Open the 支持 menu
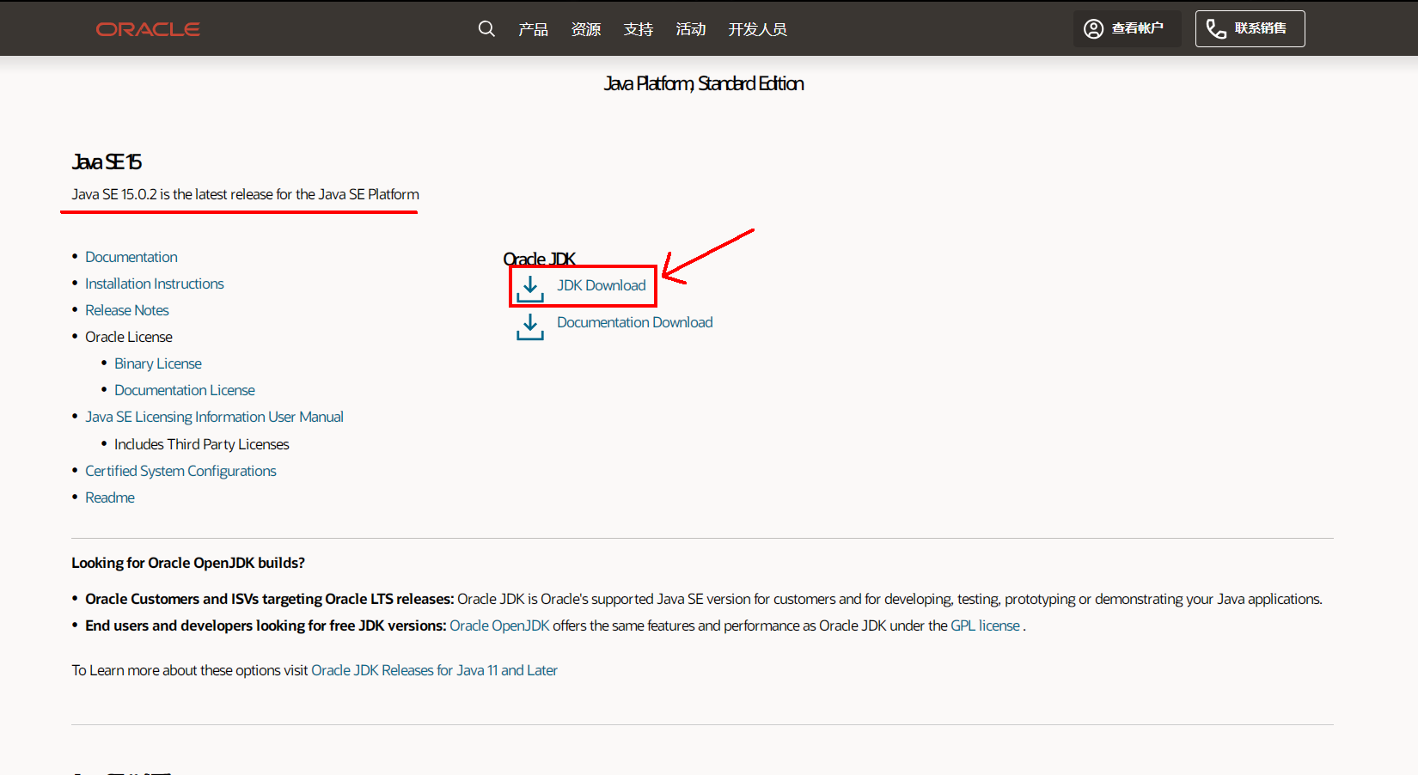 click(x=639, y=29)
